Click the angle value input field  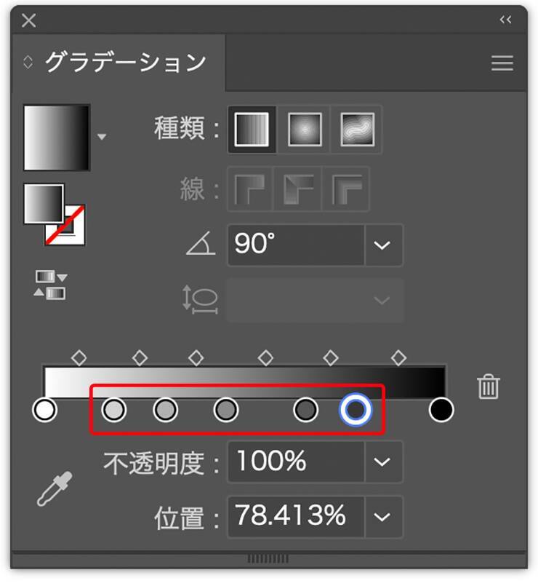(295, 245)
